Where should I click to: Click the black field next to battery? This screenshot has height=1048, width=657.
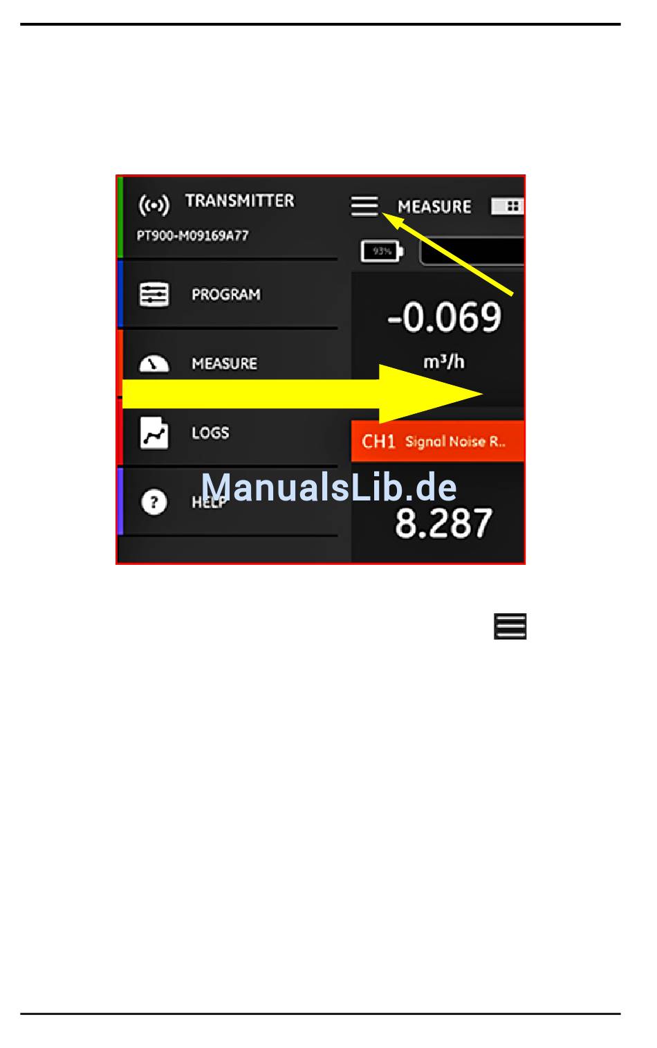[x=472, y=251]
